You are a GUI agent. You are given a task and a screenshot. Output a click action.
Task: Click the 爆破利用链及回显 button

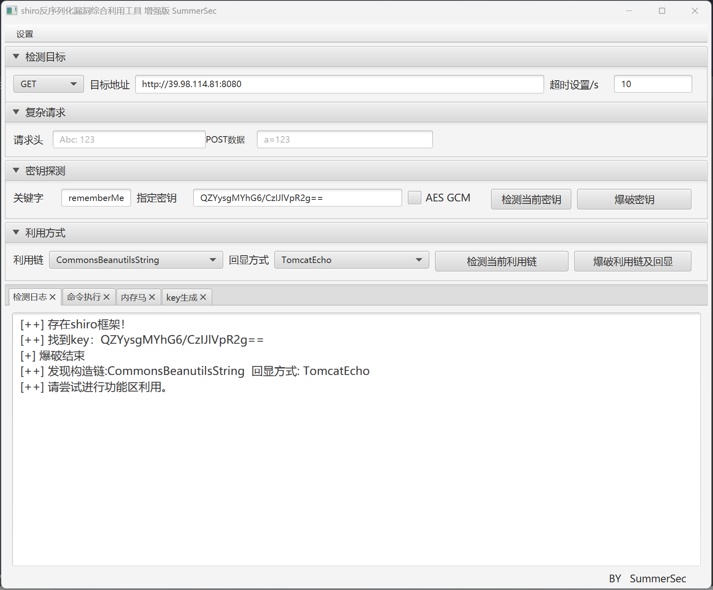tap(633, 261)
